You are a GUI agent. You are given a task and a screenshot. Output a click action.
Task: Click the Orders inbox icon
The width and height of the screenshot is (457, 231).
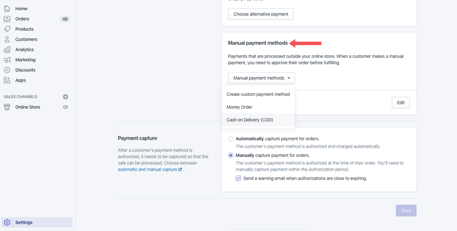tap(7, 19)
